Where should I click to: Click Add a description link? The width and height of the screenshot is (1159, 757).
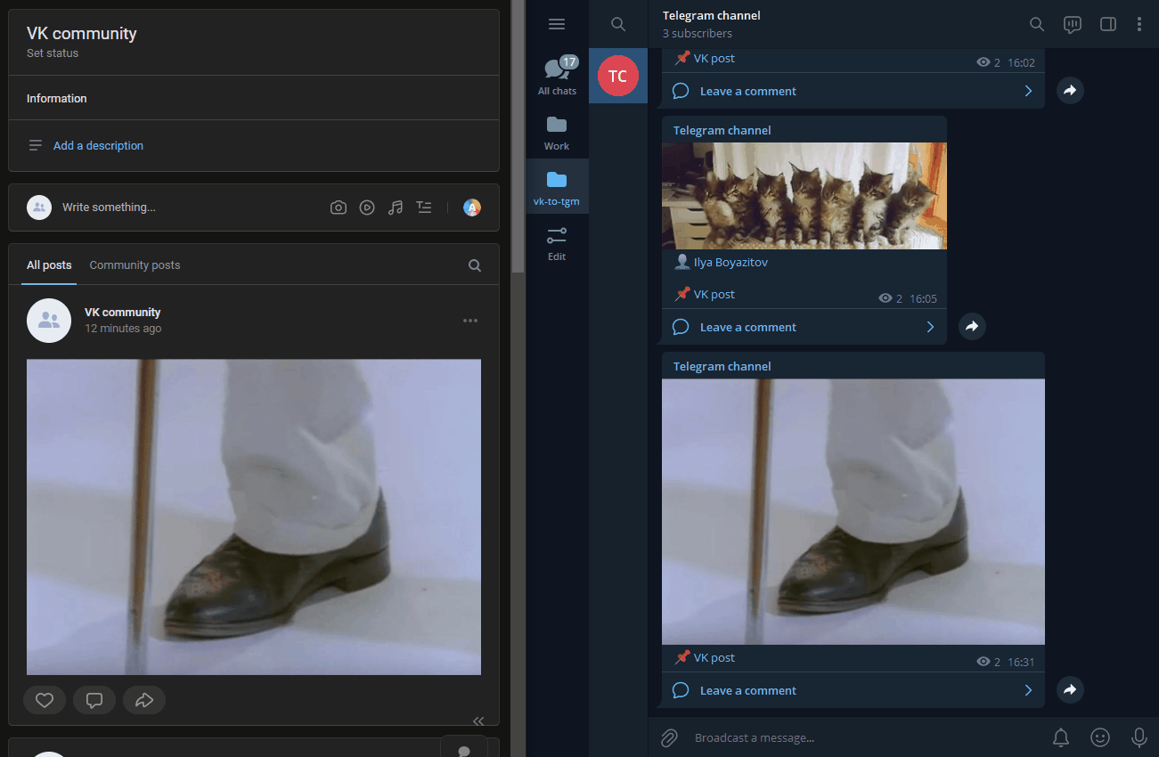[x=98, y=145]
